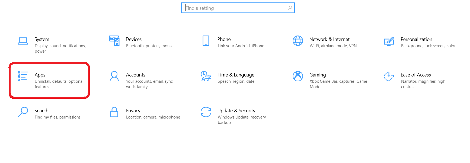Click 'Location, camera, microphone' description
Viewport: 470px width, 163px height.
click(153, 117)
